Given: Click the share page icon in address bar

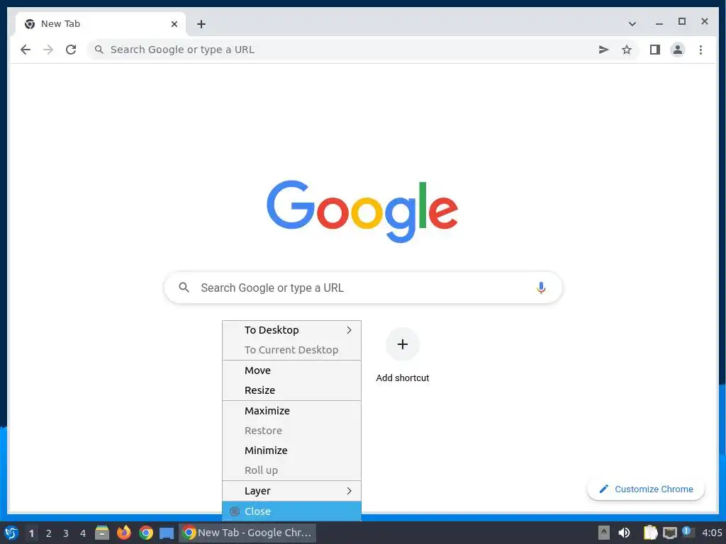Looking at the screenshot, I should click(603, 50).
